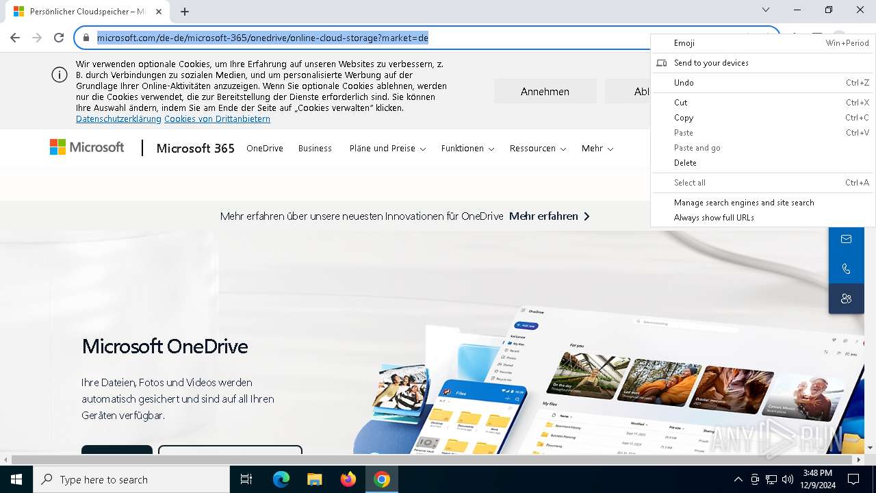Screen dimensions: 876x493
Task: Open the Business nav link
Action: [x=315, y=148]
